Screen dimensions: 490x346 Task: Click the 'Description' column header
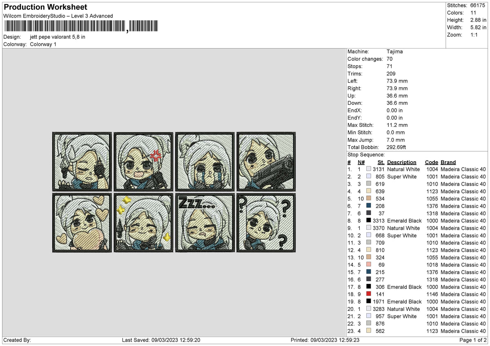[402, 162]
